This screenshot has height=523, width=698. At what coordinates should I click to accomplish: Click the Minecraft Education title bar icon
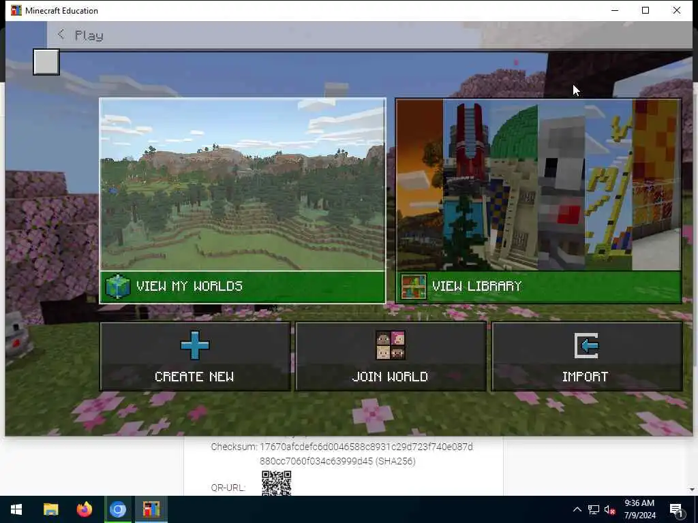16,10
